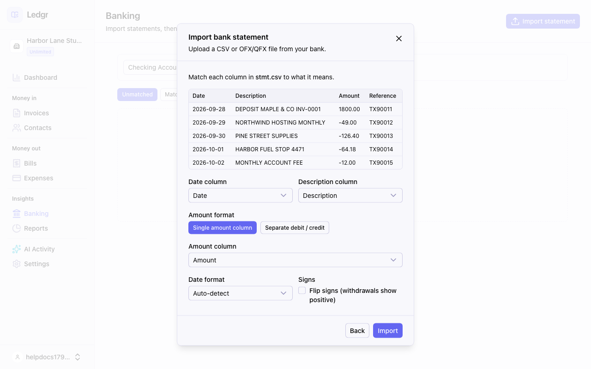The height and width of the screenshot is (369, 591).
Task: Click the TX90011 reference cell
Action: coord(381,109)
